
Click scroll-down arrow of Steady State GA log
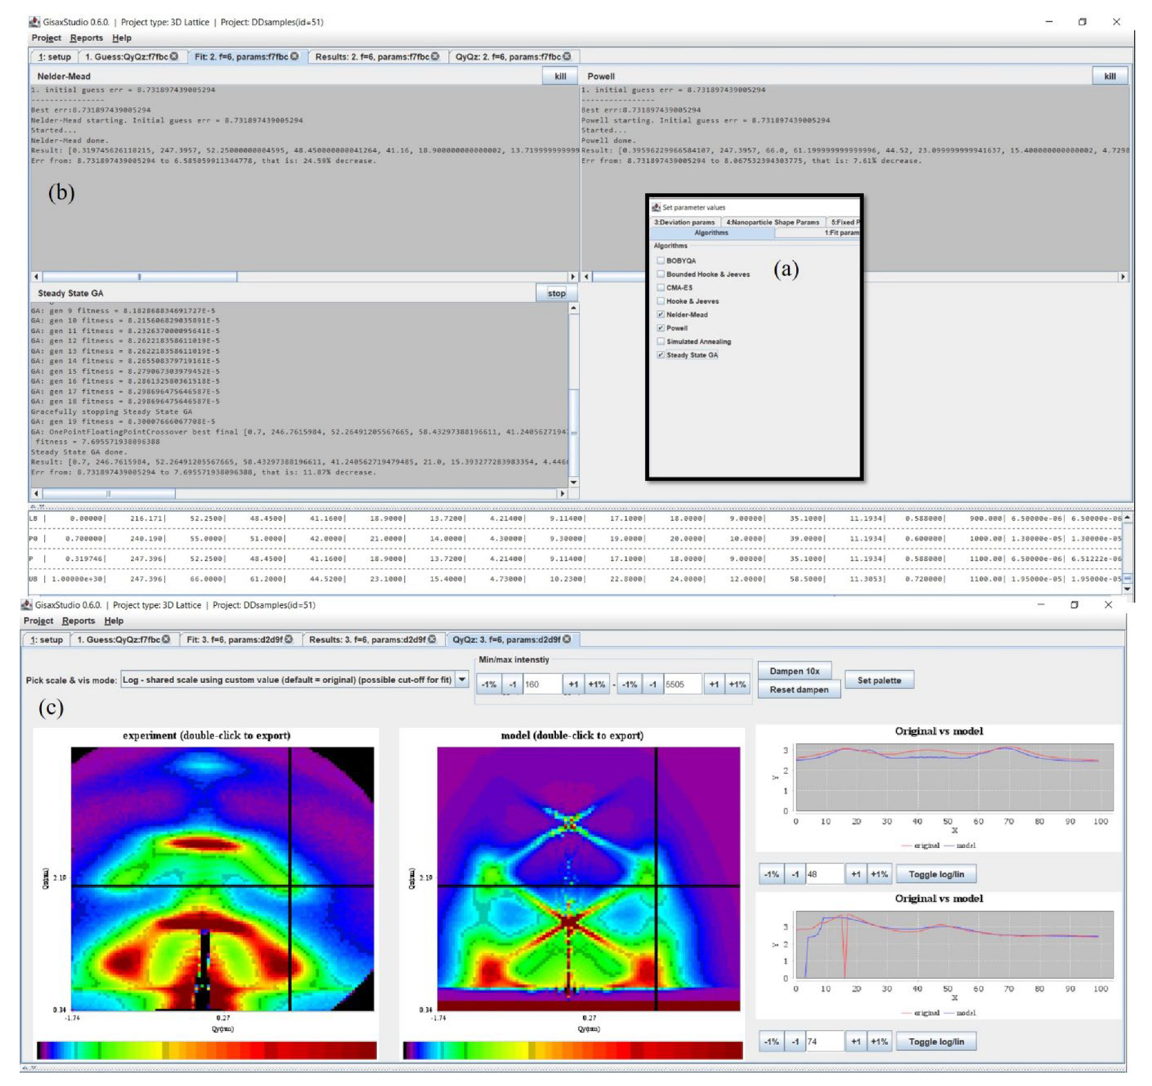tap(574, 482)
